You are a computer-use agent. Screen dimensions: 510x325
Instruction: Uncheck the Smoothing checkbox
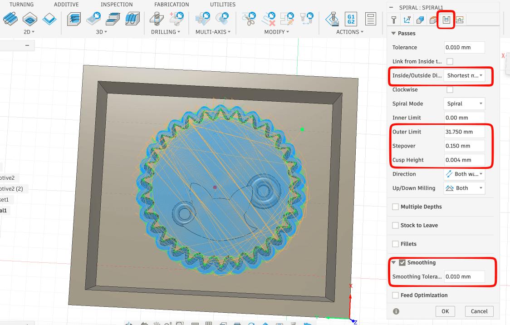[x=402, y=262]
